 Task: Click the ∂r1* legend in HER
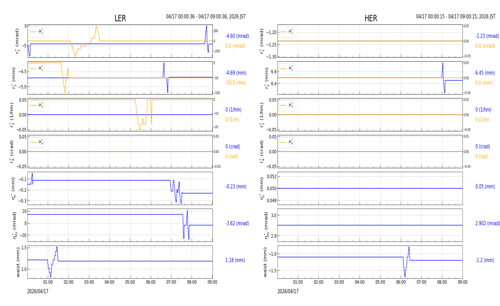pos(287,32)
